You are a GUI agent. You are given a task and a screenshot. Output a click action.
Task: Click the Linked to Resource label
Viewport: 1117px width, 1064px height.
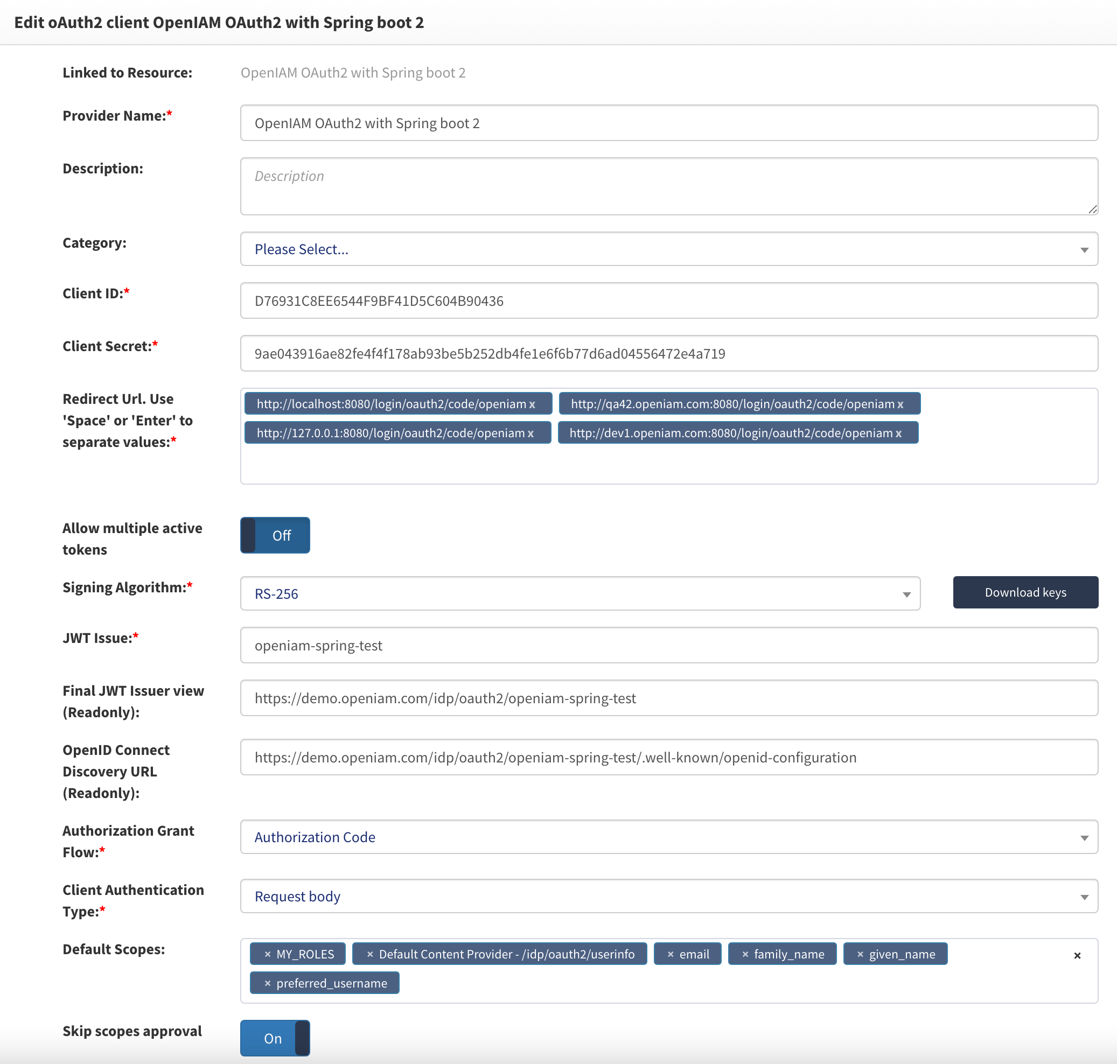pyautogui.click(x=127, y=73)
